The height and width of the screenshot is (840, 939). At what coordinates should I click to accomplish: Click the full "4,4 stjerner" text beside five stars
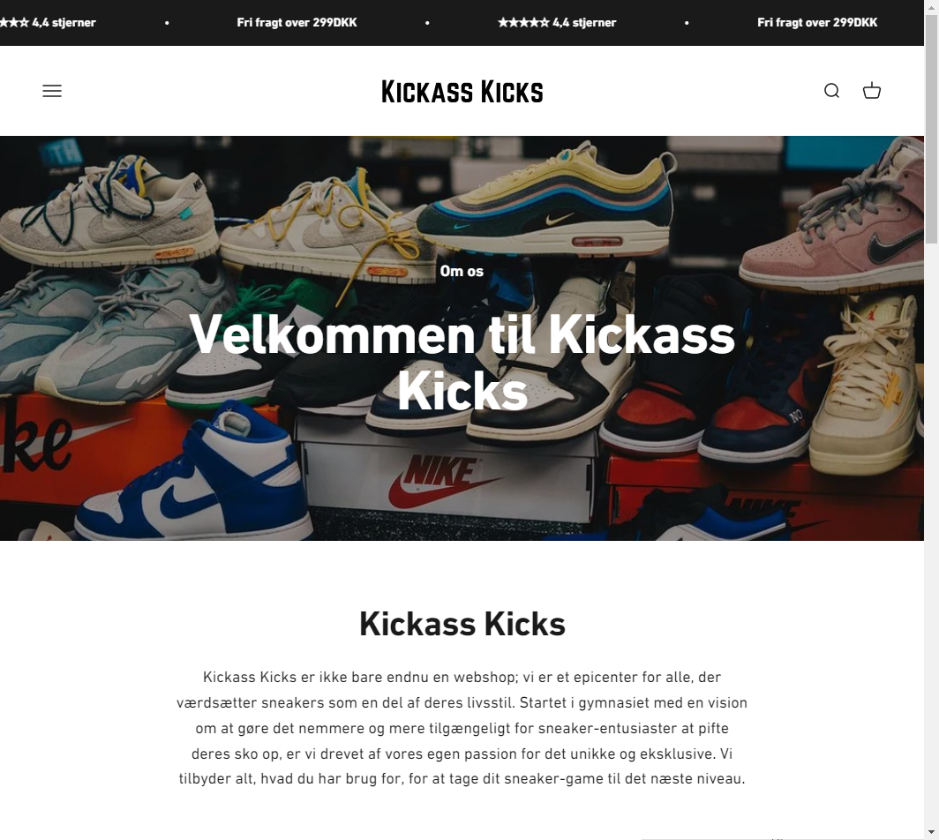[584, 23]
